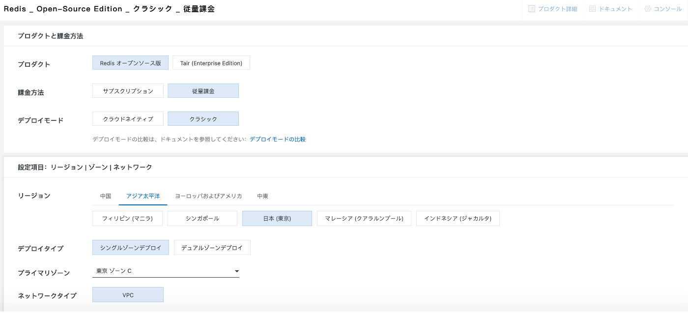
Task: Select インドネシア (ジャカルタ) region
Action: 458,219
